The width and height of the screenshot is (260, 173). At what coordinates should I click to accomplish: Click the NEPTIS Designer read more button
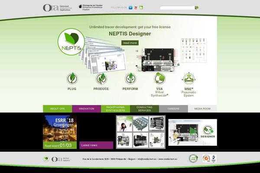coord(130,43)
